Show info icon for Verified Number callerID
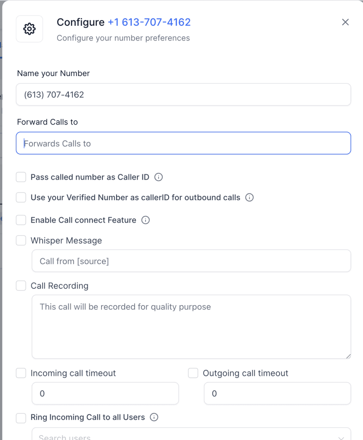 (x=249, y=198)
